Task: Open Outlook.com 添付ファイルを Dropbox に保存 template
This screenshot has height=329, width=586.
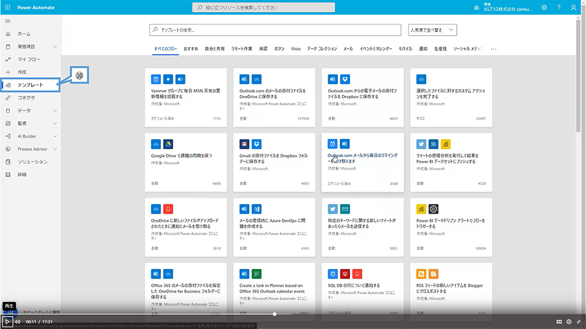Action: pos(363,97)
